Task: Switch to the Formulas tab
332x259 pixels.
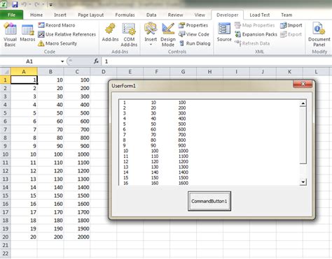Action: (125, 15)
